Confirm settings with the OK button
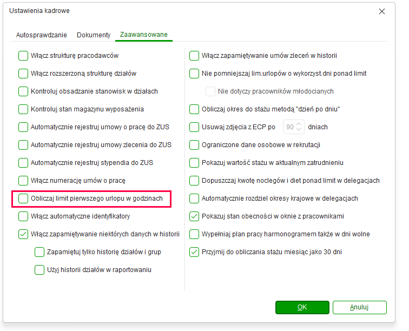The width and height of the screenshot is (409, 331). click(302, 307)
